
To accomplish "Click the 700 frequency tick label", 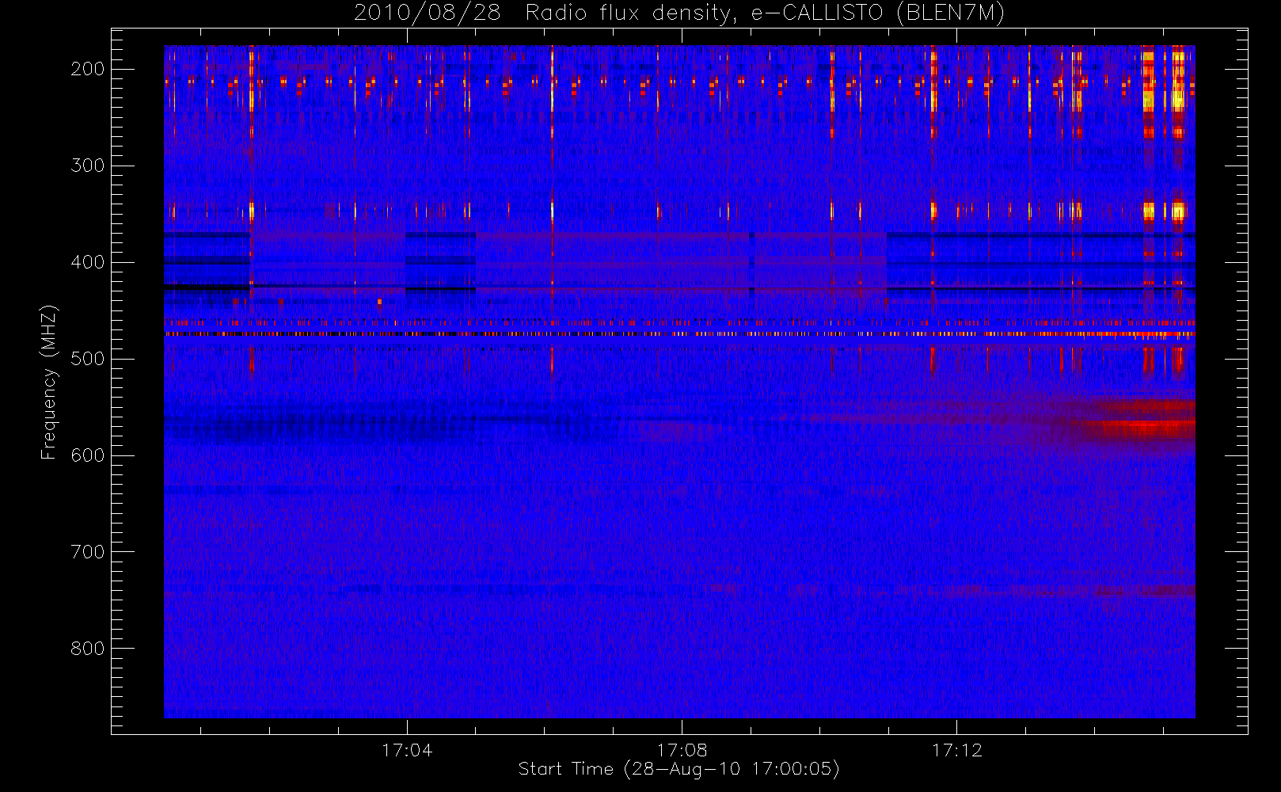I will (x=87, y=552).
